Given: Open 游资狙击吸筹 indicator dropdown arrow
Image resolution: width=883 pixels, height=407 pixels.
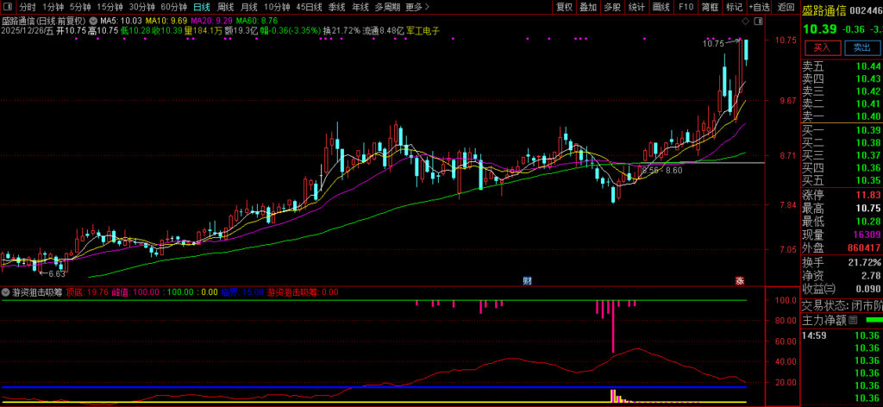Looking at the screenshot, I should [7, 292].
